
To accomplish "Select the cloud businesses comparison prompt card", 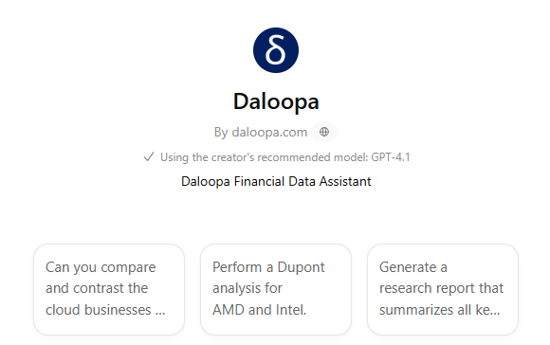I will click(109, 289).
